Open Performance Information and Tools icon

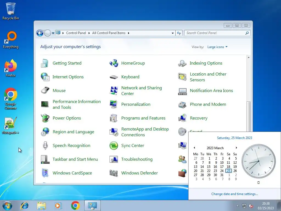click(x=45, y=104)
